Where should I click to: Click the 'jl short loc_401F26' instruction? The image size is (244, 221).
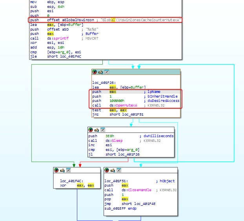[x=114, y=154]
